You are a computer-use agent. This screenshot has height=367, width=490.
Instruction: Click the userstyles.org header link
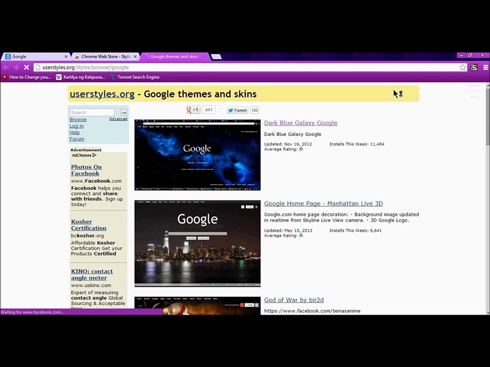click(102, 94)
